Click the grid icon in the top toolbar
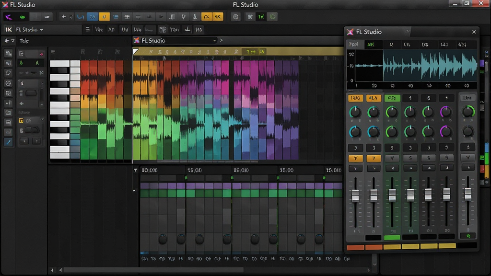Image resolution: width=491 pixels, height=276 pixels. tap(127, 17)
